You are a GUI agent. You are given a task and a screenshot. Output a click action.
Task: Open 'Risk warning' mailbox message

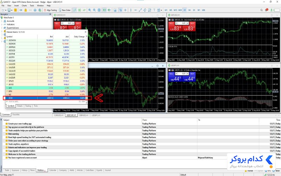(13, 134)
